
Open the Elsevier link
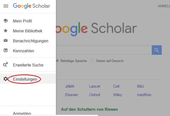[x=71, y=95]
